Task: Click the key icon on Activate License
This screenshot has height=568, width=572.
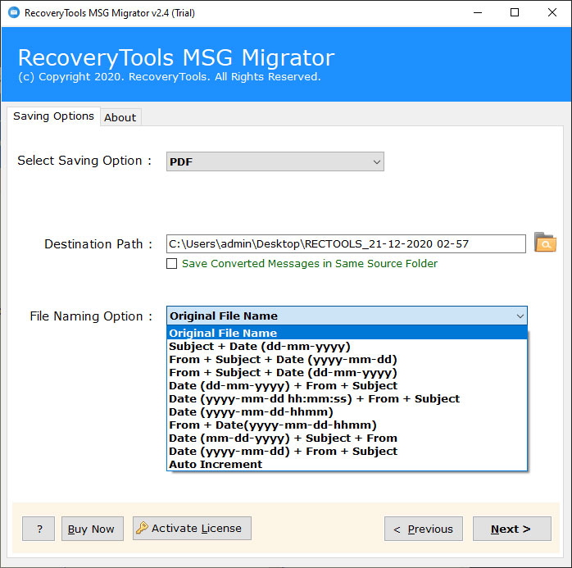Action: (x=142, y=528)
